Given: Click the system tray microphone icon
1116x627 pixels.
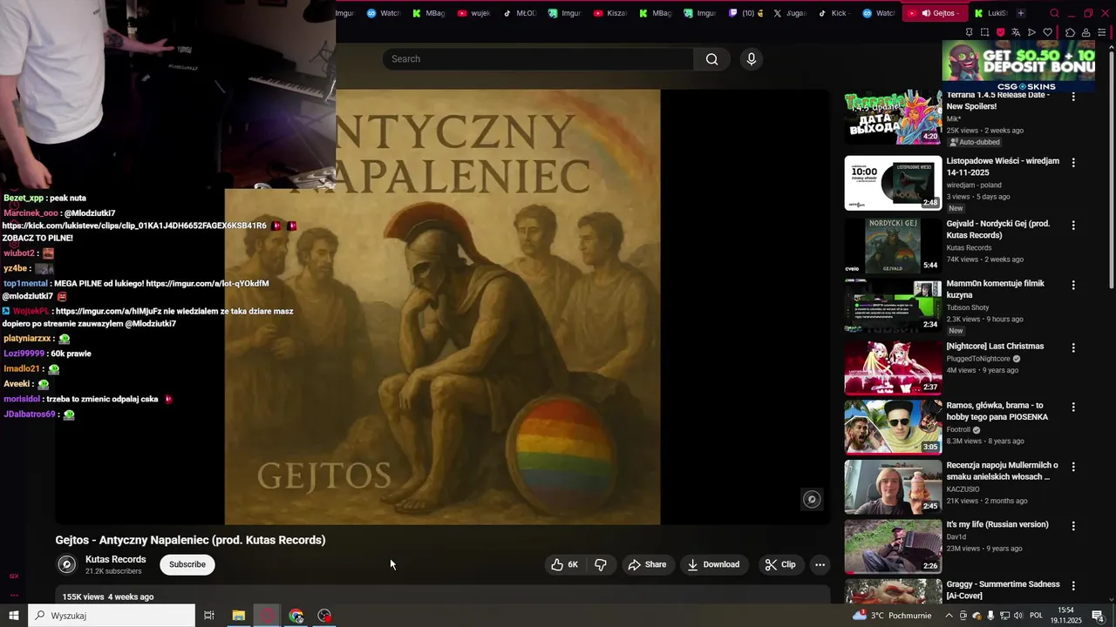Looking at the screenshot, I should pos(990,616).
